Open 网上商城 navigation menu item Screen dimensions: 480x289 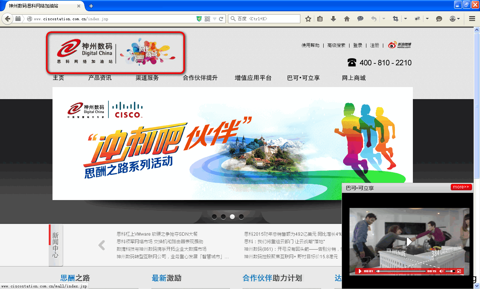point(354,78)
